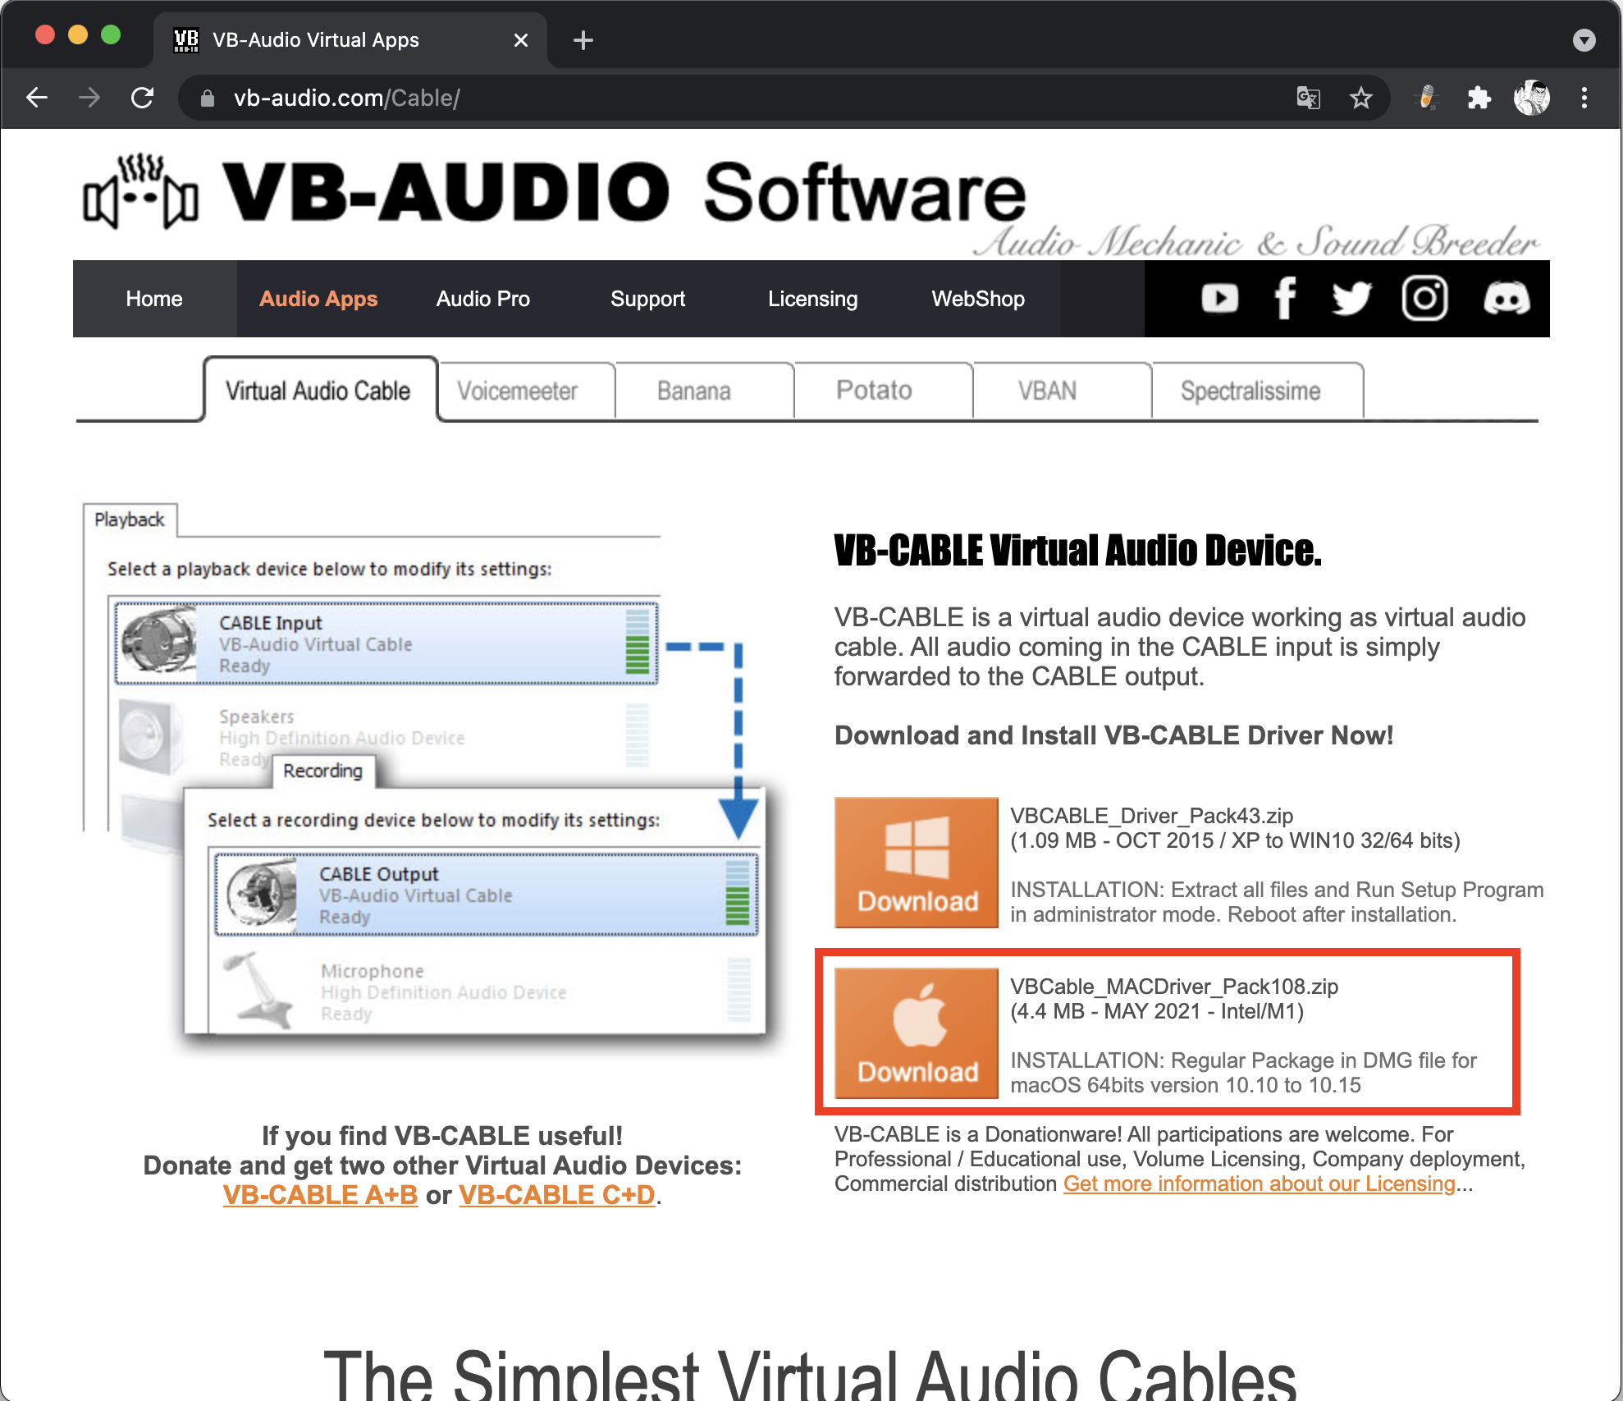Open the tab search dropdown arrow
The height and width of the screenshot is (1401, 1623).
(x=1584, y=40)
